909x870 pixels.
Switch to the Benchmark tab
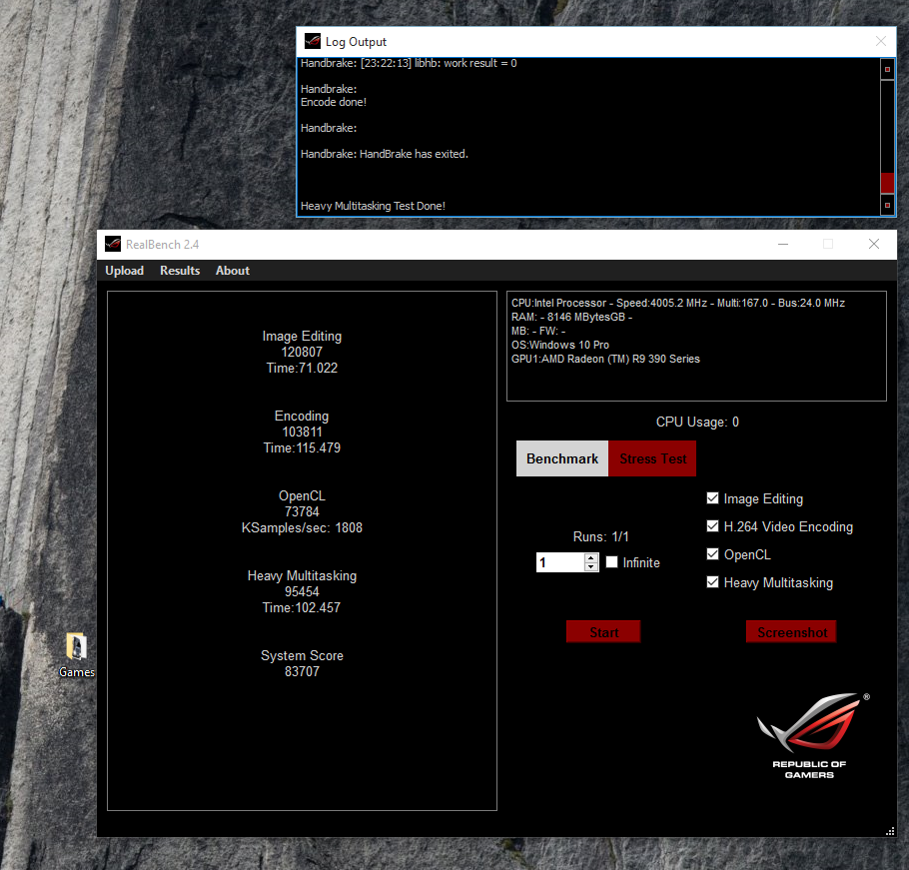(562, 458)
